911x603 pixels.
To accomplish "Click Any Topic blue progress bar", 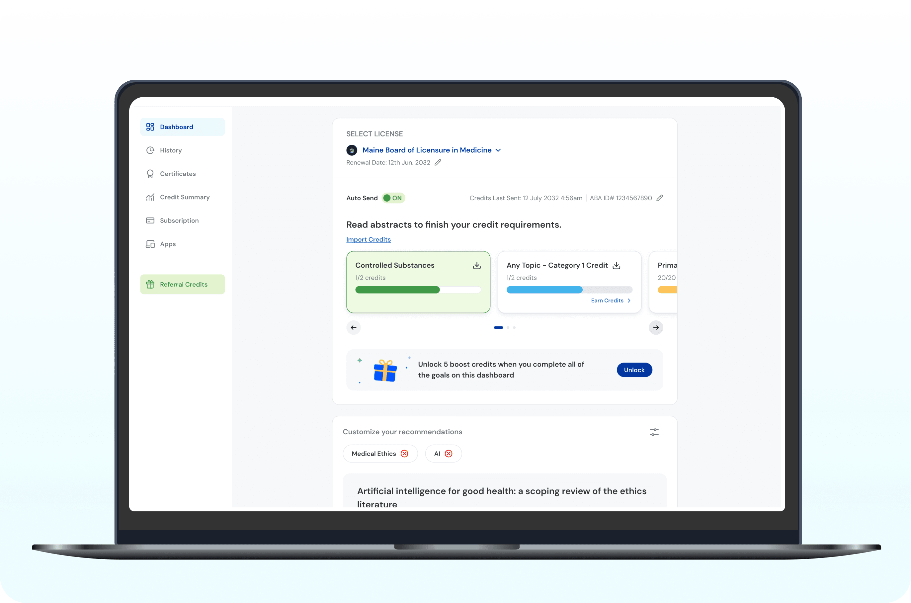I will click(569, 290).
